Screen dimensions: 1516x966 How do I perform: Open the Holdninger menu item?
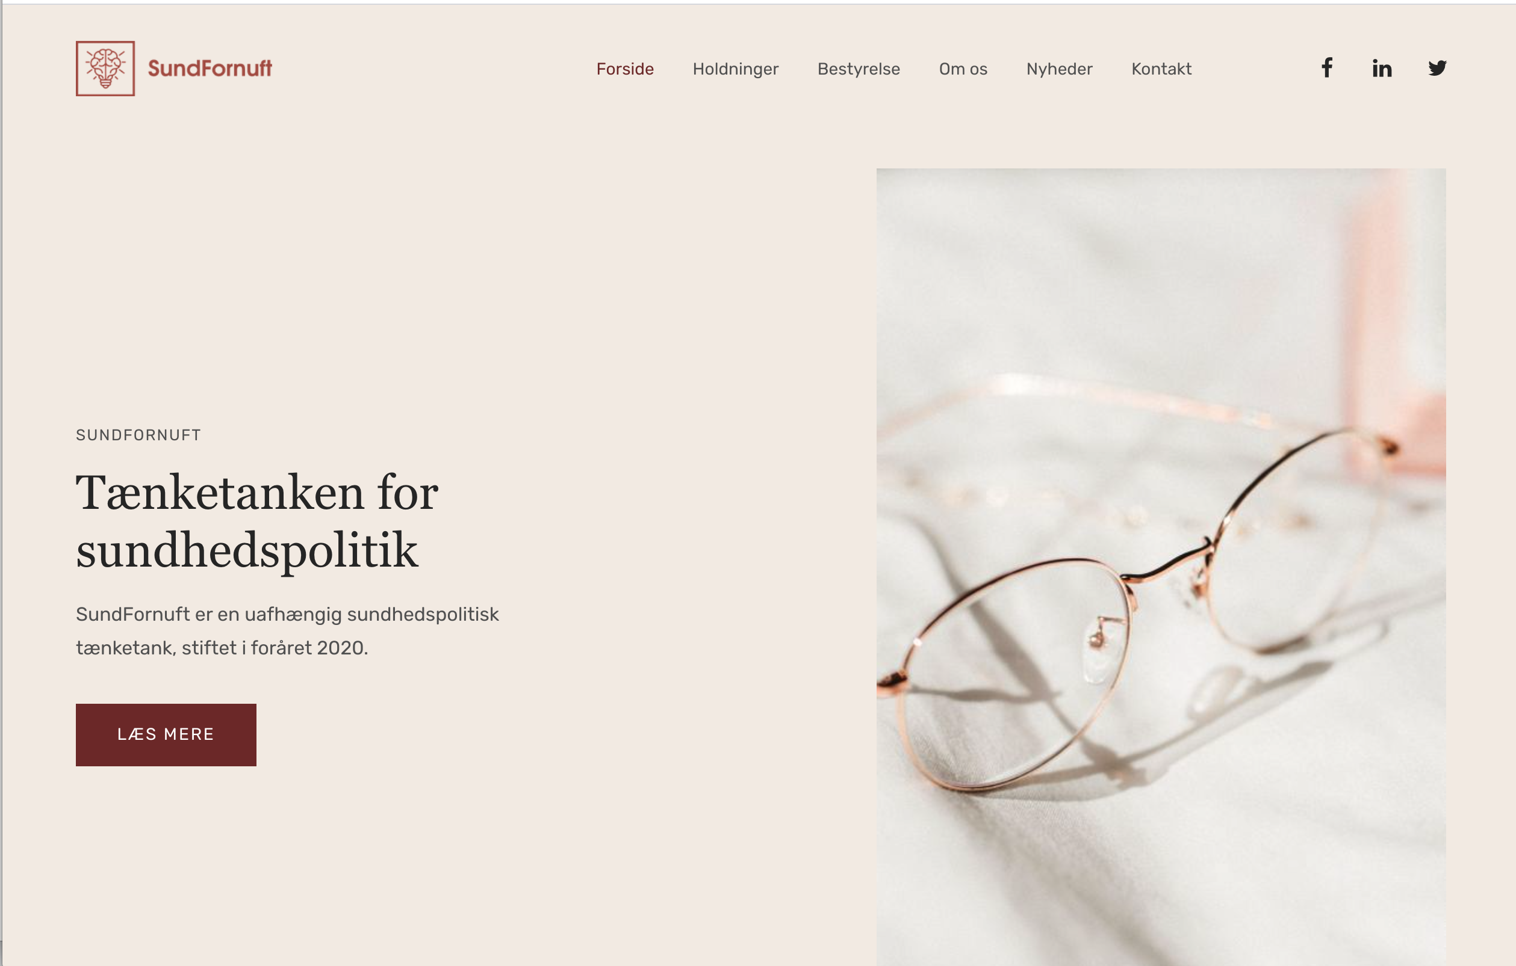735,69
